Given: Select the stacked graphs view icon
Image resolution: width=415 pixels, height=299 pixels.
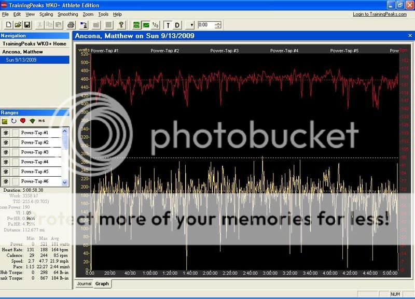Looking at the screenshot, I should tap(136, 25).
